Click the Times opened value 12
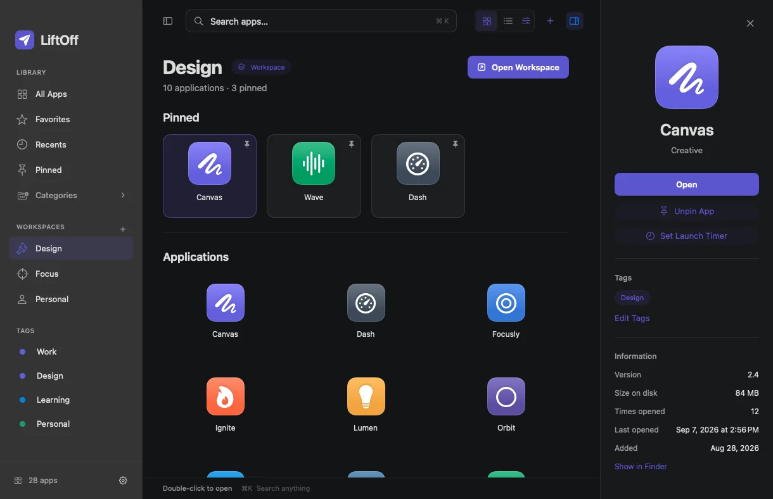773x499 pixels. 755,411
